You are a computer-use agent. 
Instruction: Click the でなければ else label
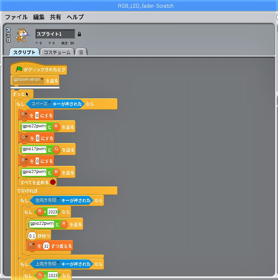27,191
